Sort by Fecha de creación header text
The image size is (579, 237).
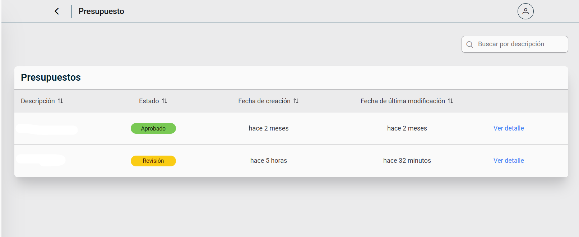(264, 101)
